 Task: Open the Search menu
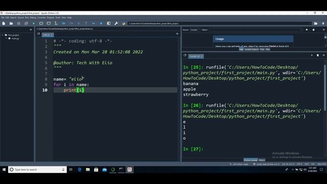(13, 17)
